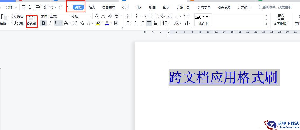
Task: Click the tab stops ruler icon
Action: coord(186,16)
